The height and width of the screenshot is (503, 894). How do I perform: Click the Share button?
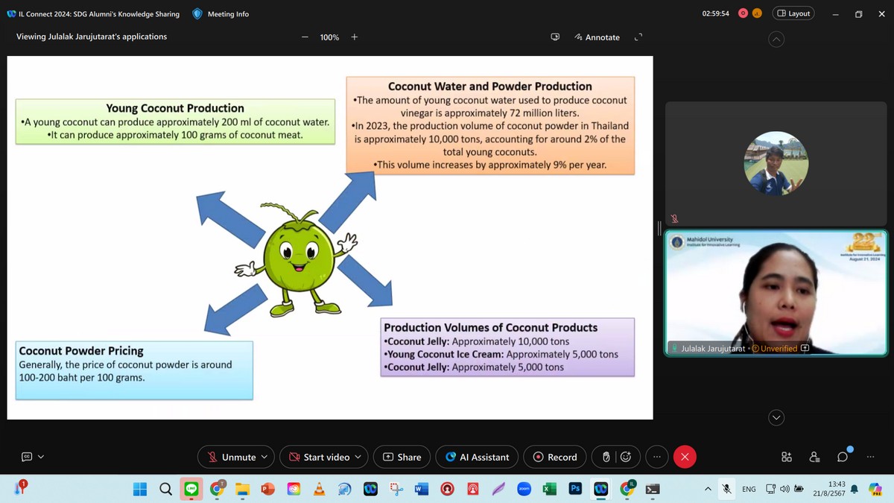point(402,457)
